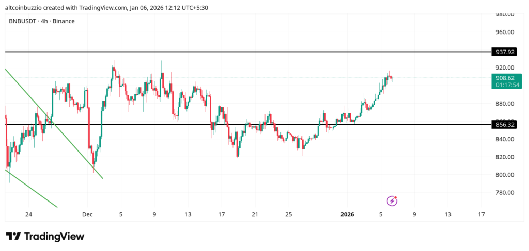The height and width of the screenshot is (251, 529).
Task: Click the 25 date label on time axis
Action: [x=289, y=214]
